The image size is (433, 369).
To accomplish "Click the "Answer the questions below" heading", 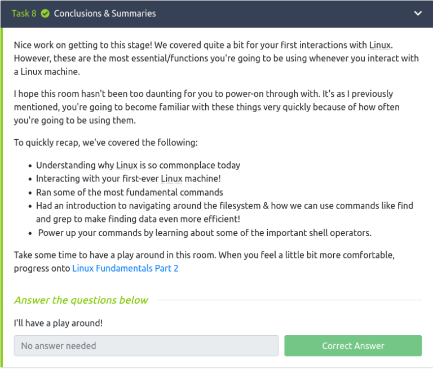I will point(81,300).
